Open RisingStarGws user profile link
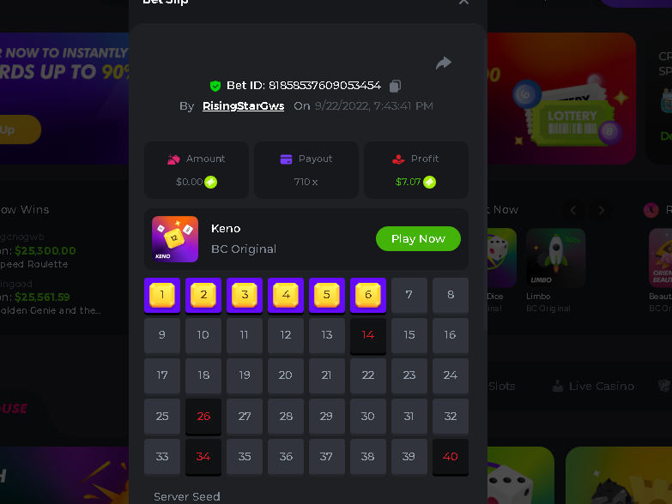672x504 pixels. (244, 106)
